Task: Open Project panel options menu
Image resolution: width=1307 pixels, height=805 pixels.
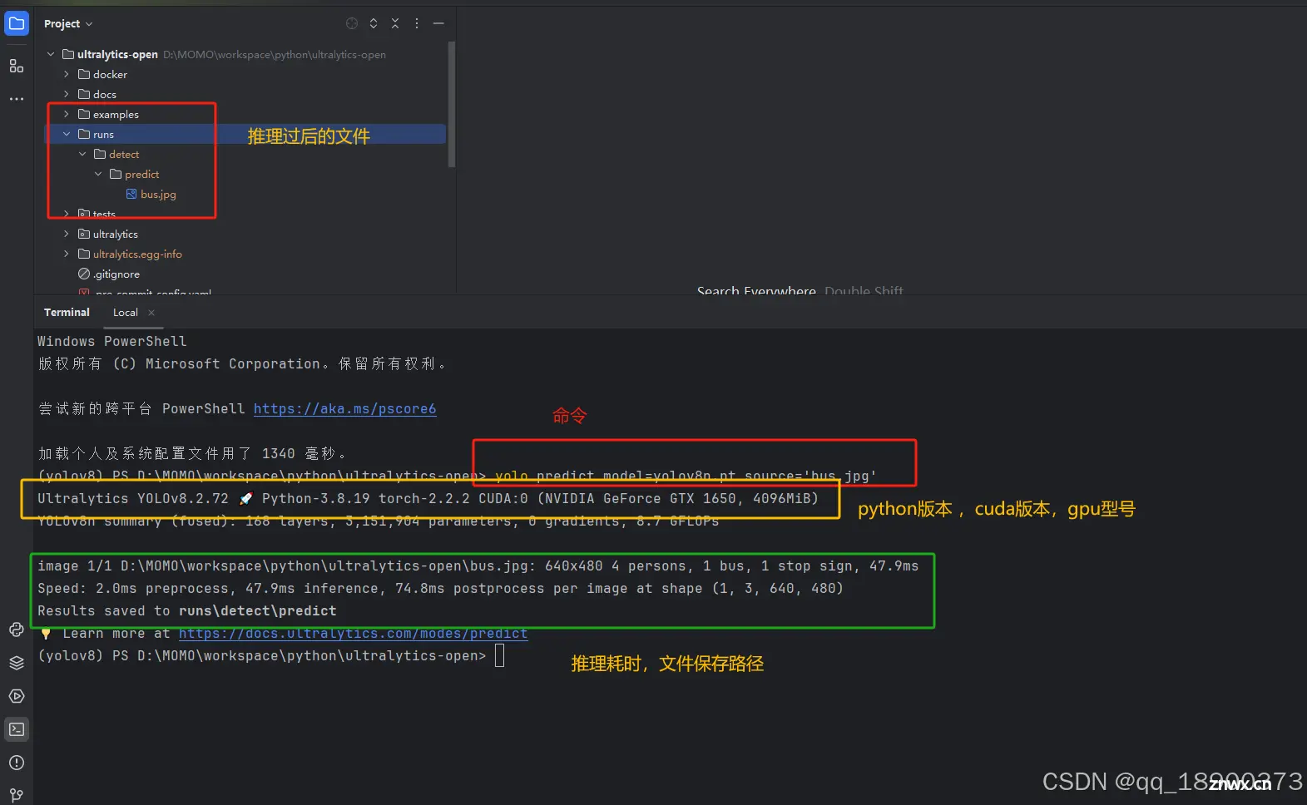Action: 417,23
